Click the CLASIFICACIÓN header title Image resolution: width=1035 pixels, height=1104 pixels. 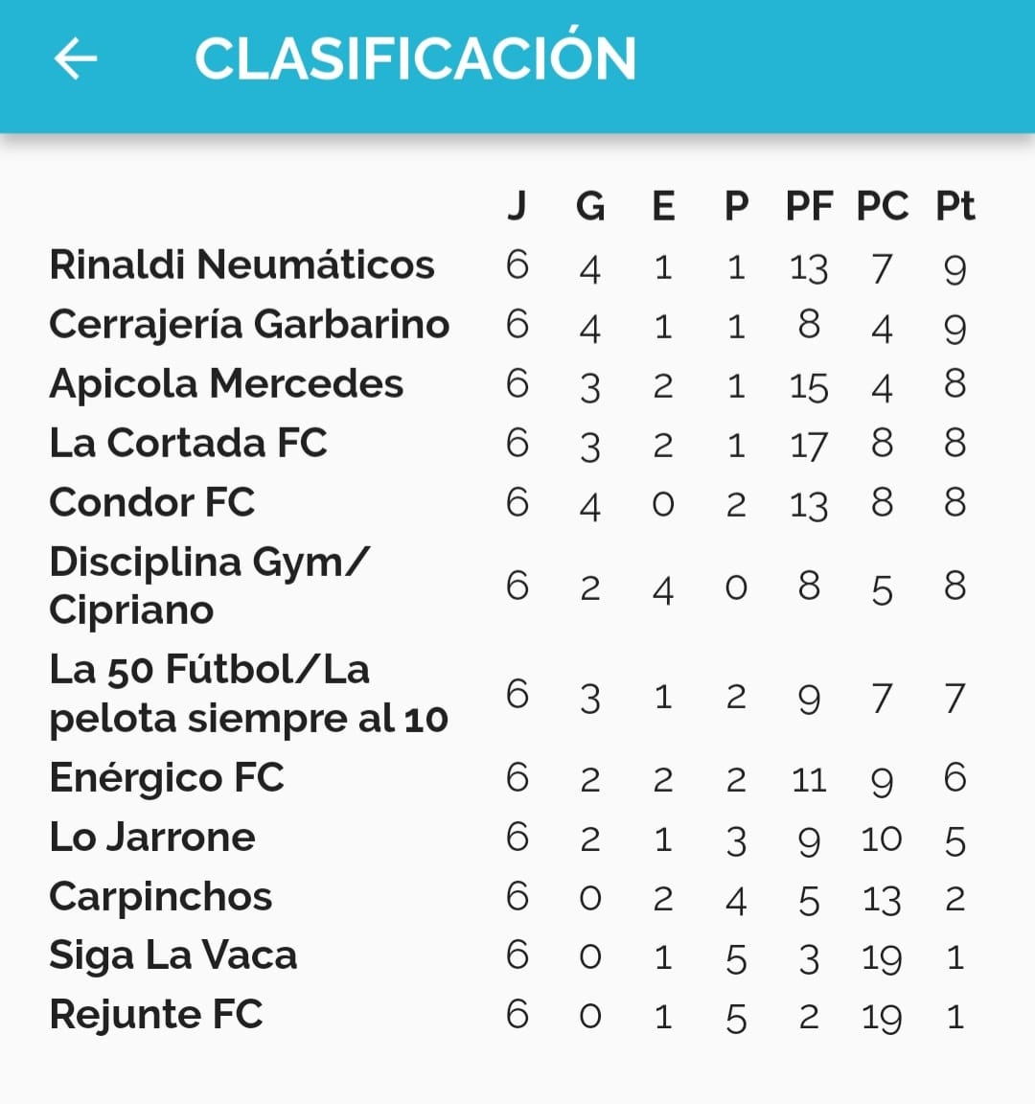pyautogui.click(x=415, y=58)
